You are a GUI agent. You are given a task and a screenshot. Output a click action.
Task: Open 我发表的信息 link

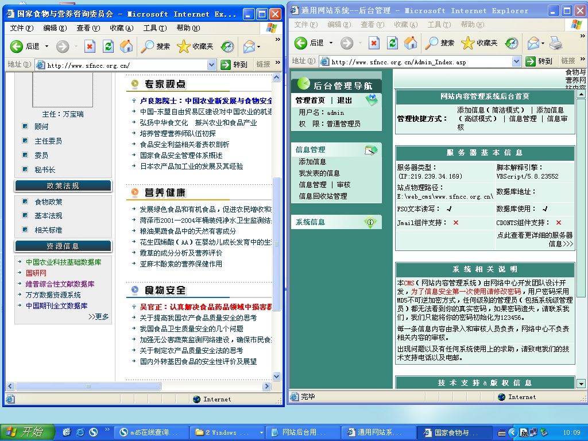click(x=319, y=173)
